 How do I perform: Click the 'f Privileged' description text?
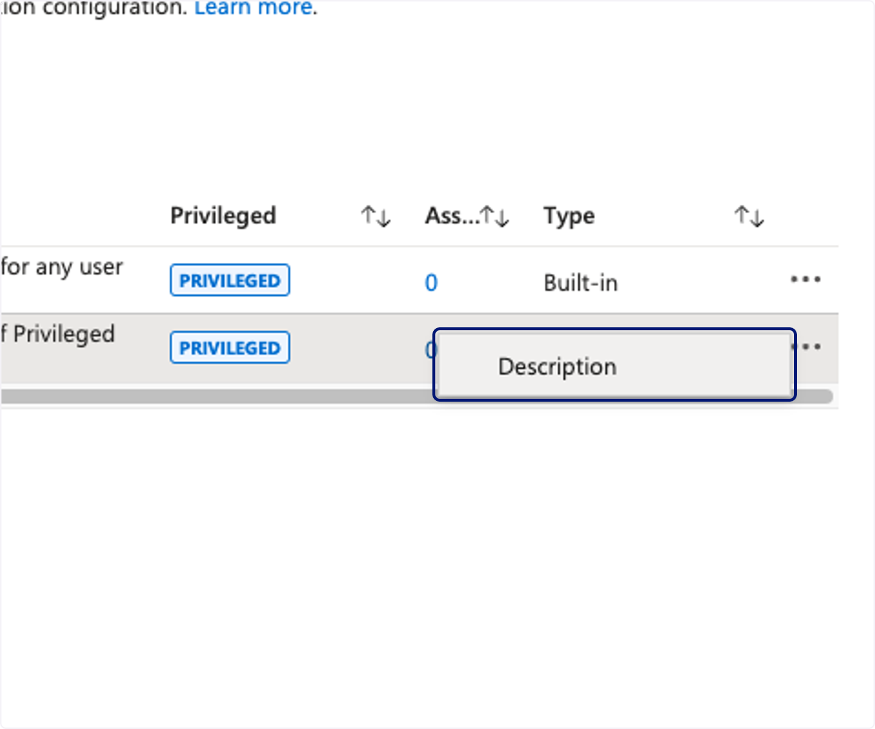[x=58, y=334]
